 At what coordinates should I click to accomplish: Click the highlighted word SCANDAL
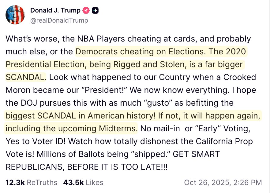pyautogui.click(x=24, y=77)
